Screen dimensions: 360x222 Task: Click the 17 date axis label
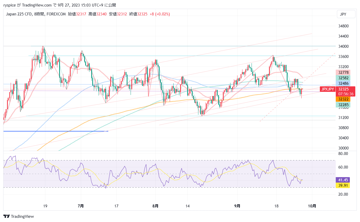(116, 206)
